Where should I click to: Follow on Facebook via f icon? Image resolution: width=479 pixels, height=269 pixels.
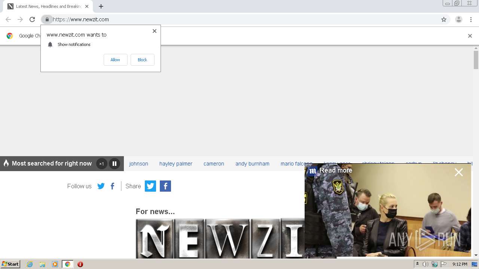point(113,186)
